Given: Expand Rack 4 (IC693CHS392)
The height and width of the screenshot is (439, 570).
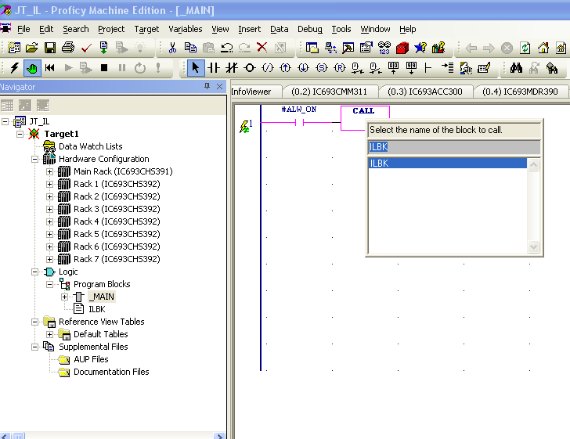Looking at the screenshot, I should [49, 221].
